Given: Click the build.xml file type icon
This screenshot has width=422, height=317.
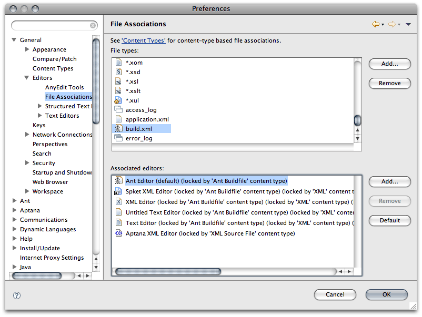Looking at the screenshot, I should coord(118,129).
